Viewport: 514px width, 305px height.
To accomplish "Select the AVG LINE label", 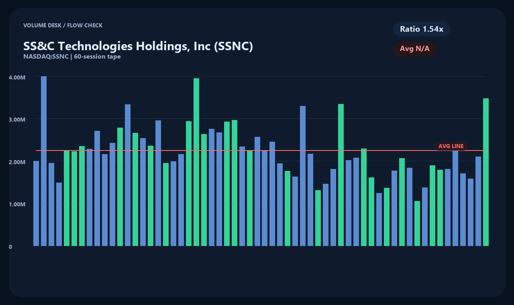I will point(451,146).
